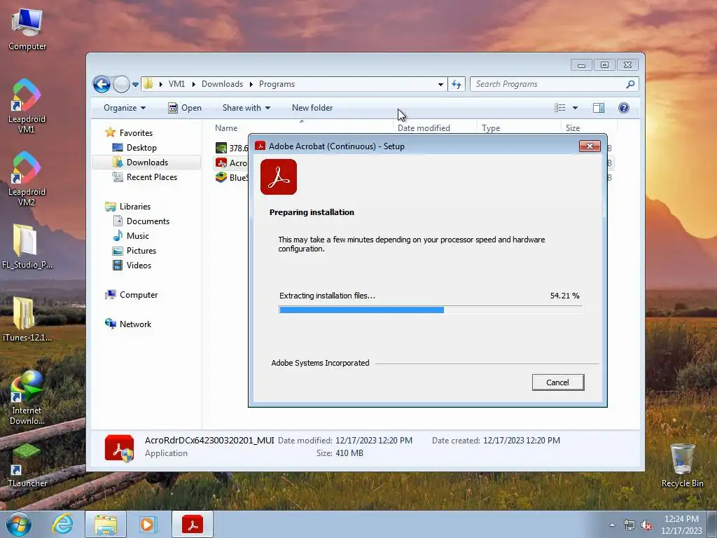Screen dimensions: 717x538
Task: Open Explorer help
Action: [624, 108]
